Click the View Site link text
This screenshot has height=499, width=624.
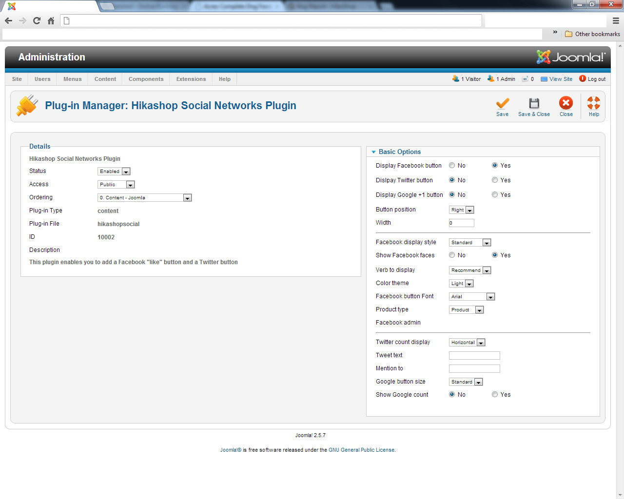click(561, 79)
